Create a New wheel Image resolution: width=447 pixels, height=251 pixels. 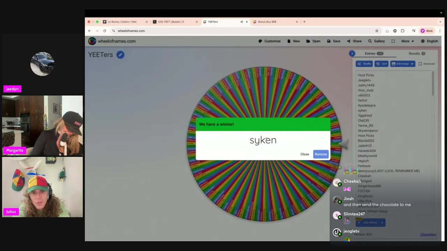(x=293, y=41)
